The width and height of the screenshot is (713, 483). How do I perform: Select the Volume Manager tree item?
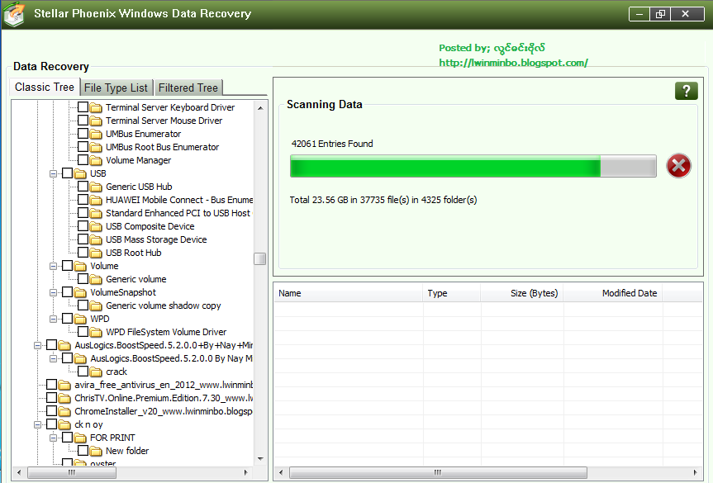click(139, 160)
